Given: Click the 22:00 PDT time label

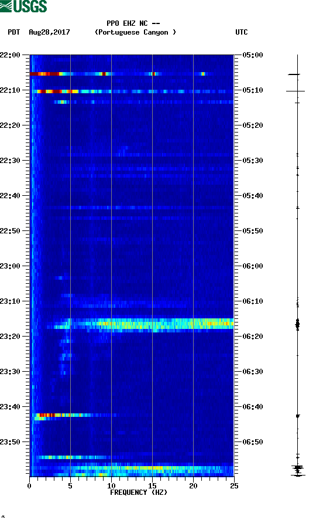Looking at the screenshot, I should click(10, 55).
